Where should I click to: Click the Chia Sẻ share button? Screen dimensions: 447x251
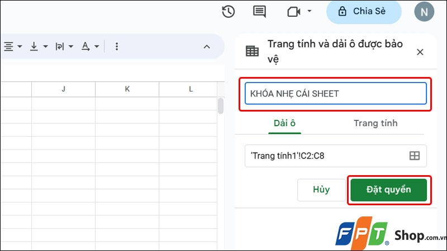click(364, 11)
